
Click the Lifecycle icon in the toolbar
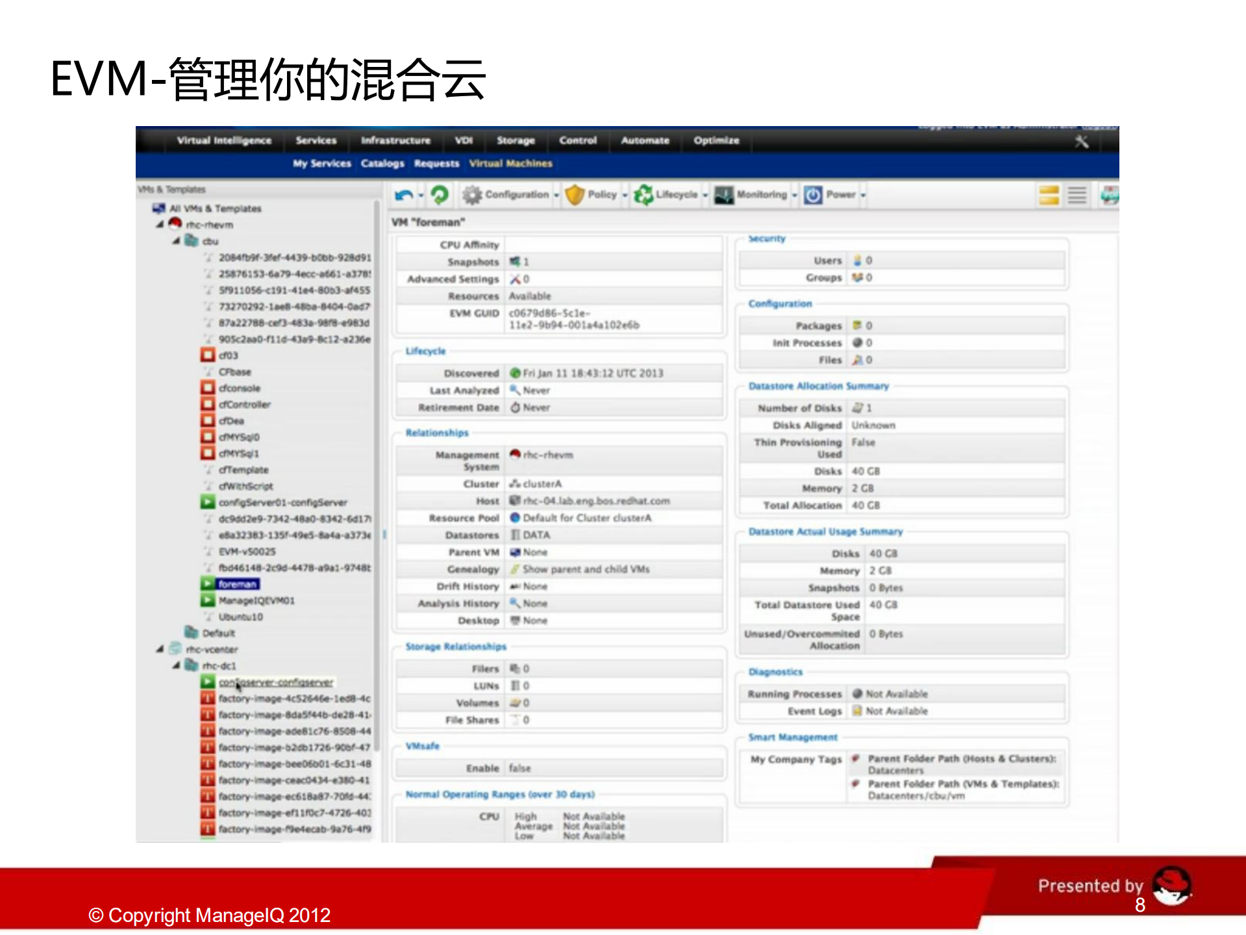point(642,194)
